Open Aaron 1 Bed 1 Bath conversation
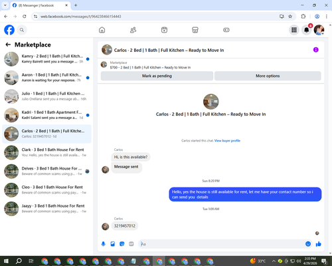 point(46,78)
